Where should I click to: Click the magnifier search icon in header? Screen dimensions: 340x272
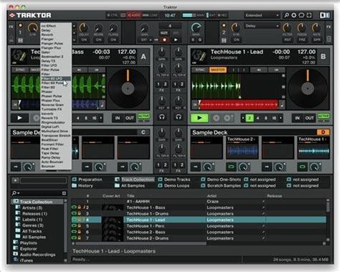click(x=286, y=15)
